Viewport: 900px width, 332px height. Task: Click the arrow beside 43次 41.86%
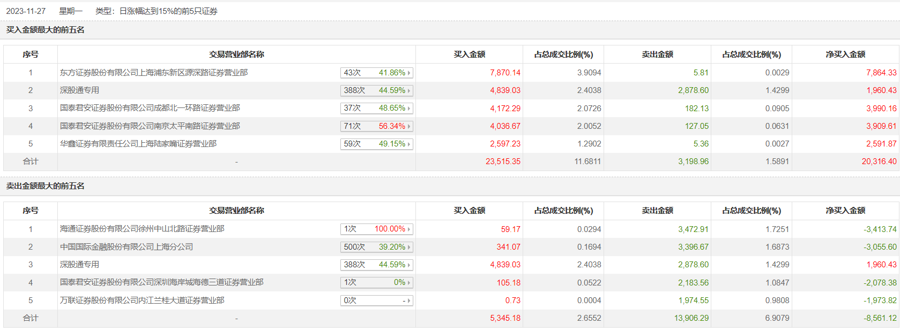coord(409,73)
